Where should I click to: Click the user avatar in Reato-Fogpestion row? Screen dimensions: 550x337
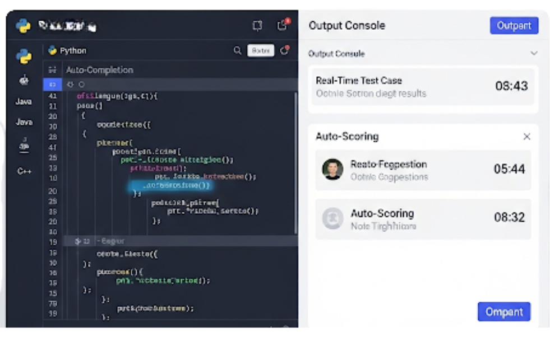(x=332, y=169)
